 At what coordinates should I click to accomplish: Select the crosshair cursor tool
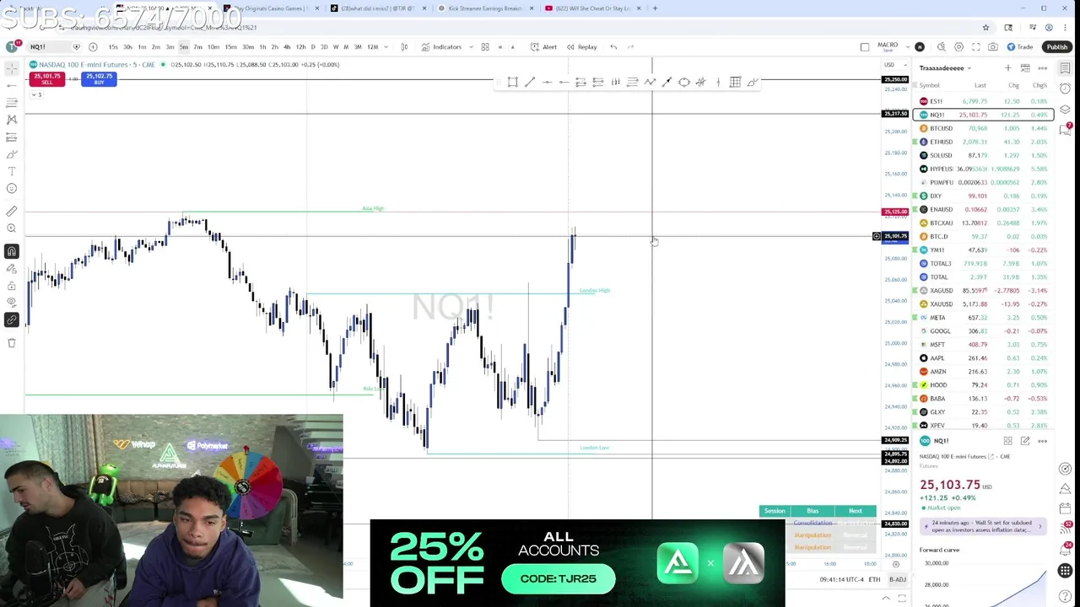[11, 67]
